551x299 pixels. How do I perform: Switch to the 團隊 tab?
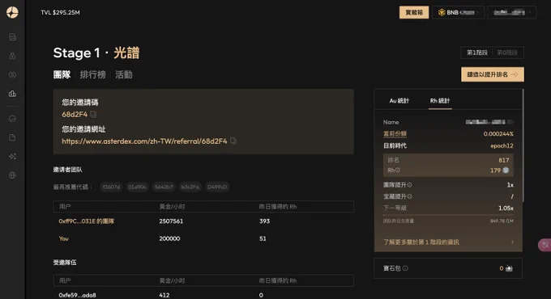(x=62, y=74)
